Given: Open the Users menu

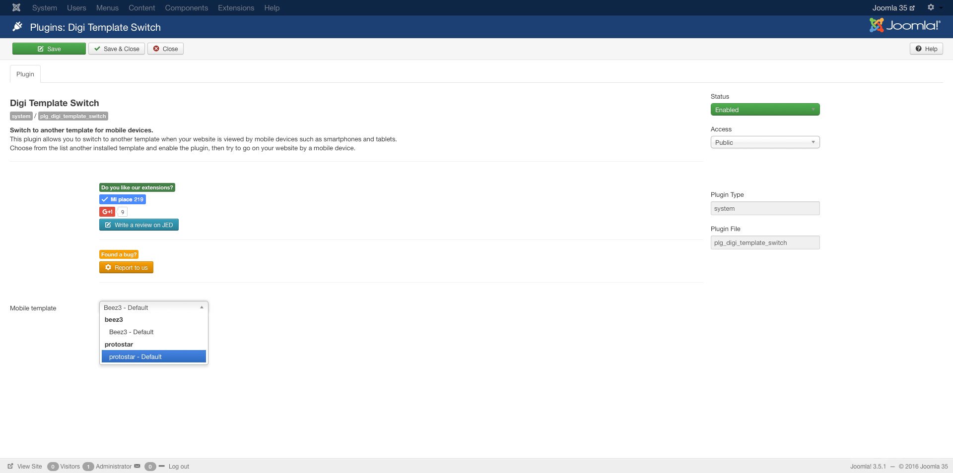Looking at the screenshot, I should (x=76, y=8).
